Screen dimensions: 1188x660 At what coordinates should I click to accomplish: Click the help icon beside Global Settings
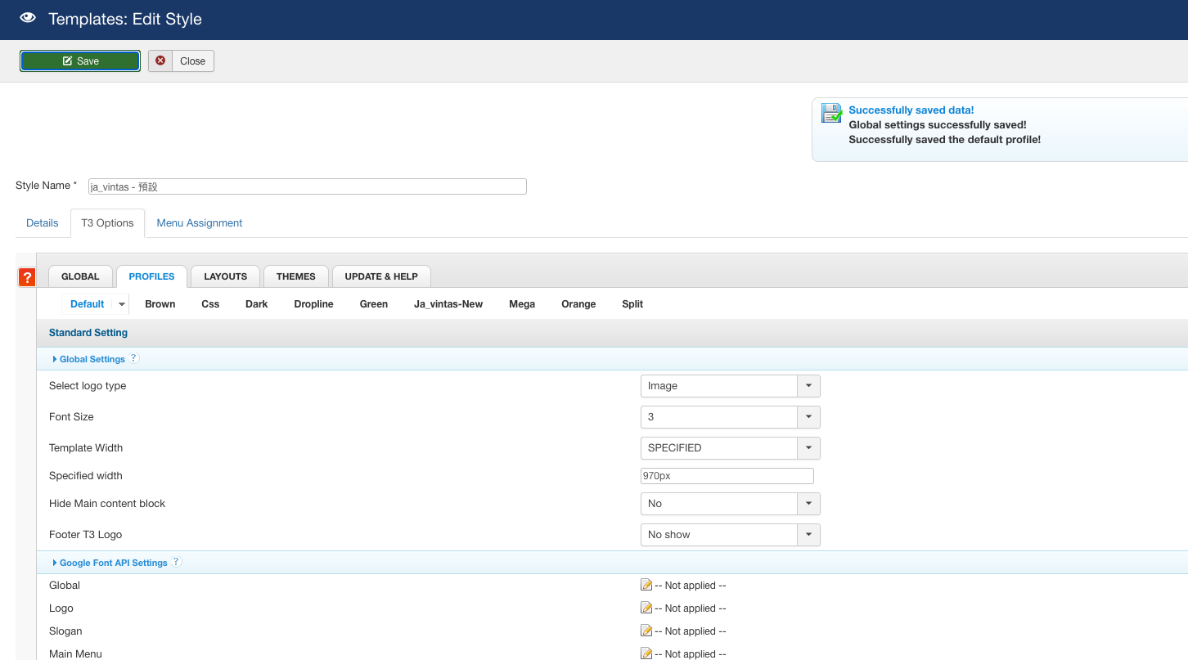[134, 358]
